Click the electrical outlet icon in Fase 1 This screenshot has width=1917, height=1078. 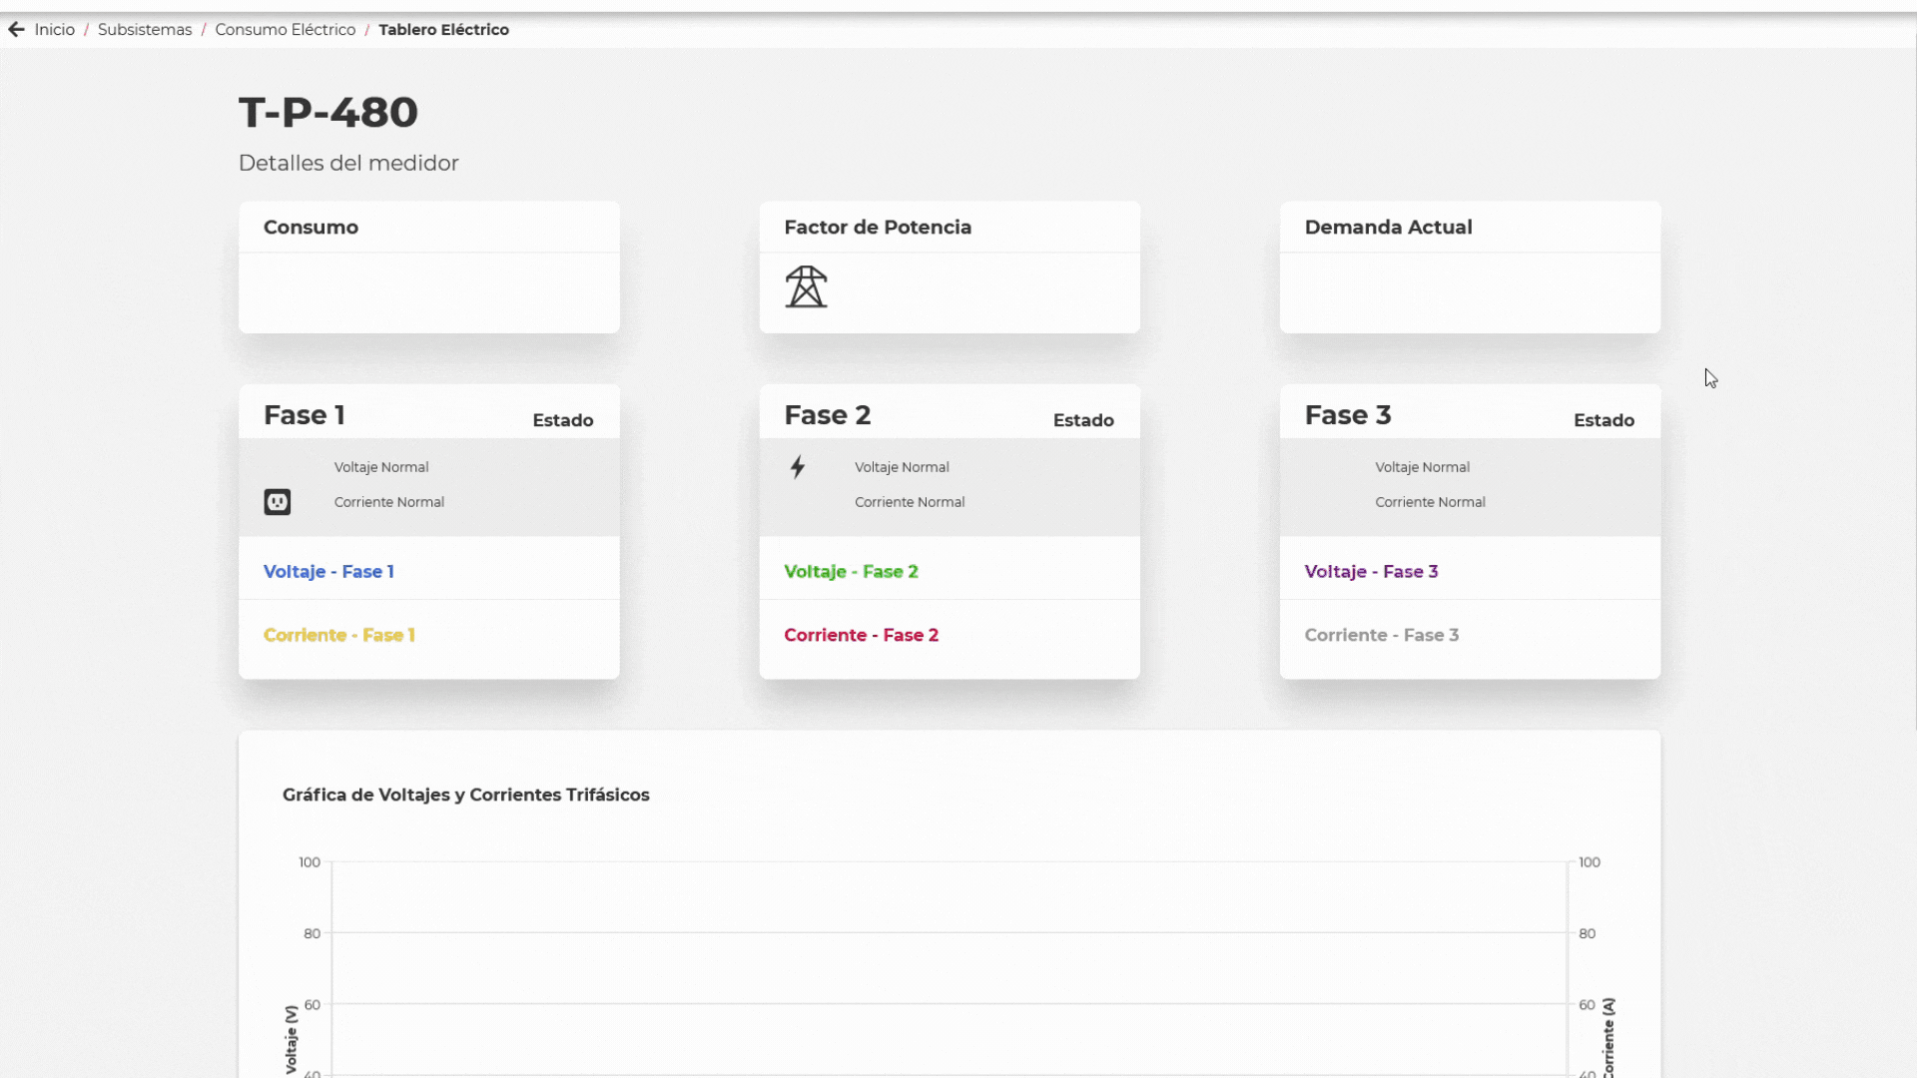[277, 501]
